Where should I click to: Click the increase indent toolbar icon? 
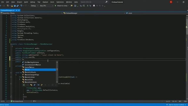[84, 6]
